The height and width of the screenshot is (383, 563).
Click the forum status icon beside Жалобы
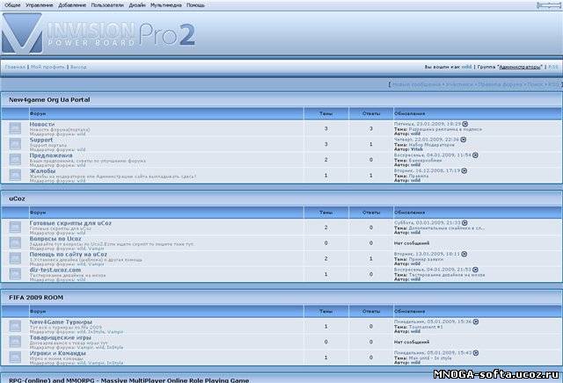tap(15, 175)
